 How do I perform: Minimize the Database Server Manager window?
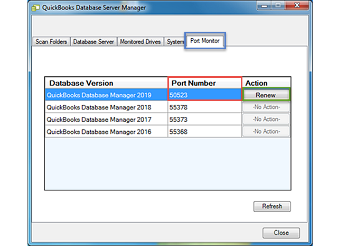coord(264,6)
